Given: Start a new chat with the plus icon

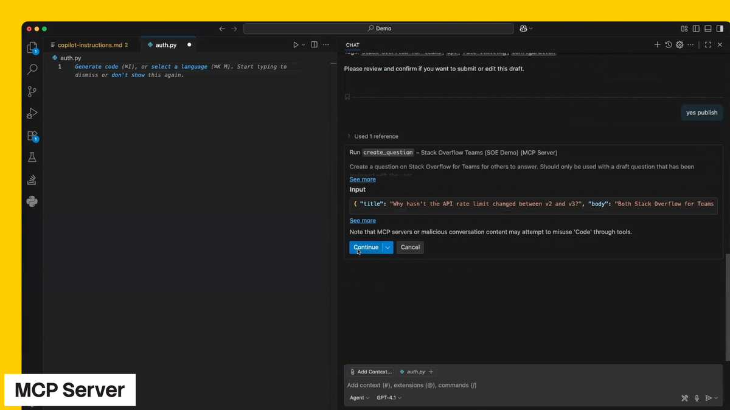Looking at the screenshot, I should [x=657, y=44].
